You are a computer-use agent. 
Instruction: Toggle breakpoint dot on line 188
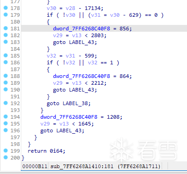(x=5, y=76)
